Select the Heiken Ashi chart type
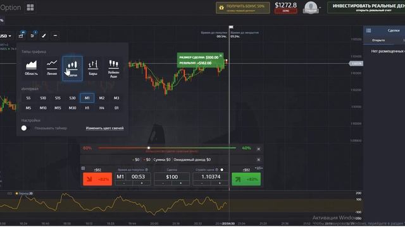 (113, 69)
